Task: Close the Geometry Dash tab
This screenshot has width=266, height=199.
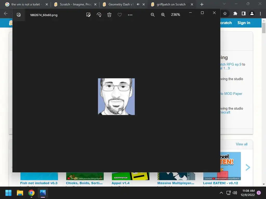Action: [144, 4]
